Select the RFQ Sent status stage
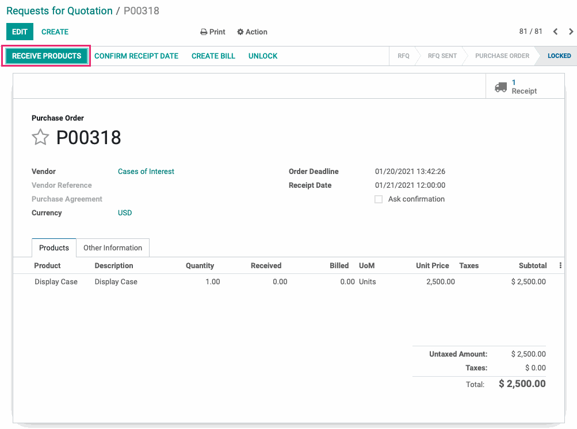Screen dimensions: 577x429 click(x=442, y=56)
